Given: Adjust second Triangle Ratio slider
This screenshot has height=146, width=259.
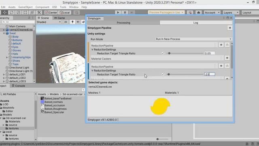Looking at the screenshot, I should coord(185,74).
